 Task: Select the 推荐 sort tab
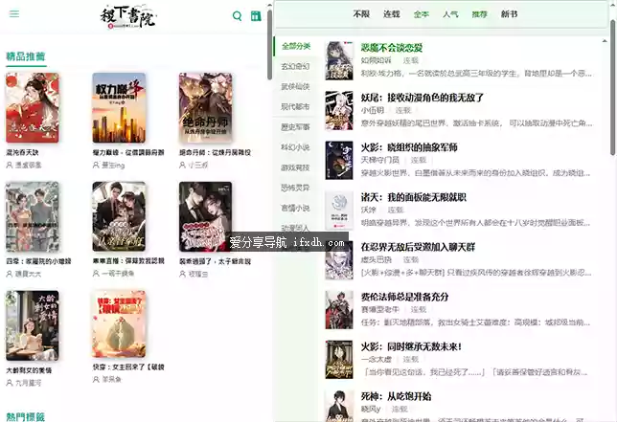click(x=480, y=14)
